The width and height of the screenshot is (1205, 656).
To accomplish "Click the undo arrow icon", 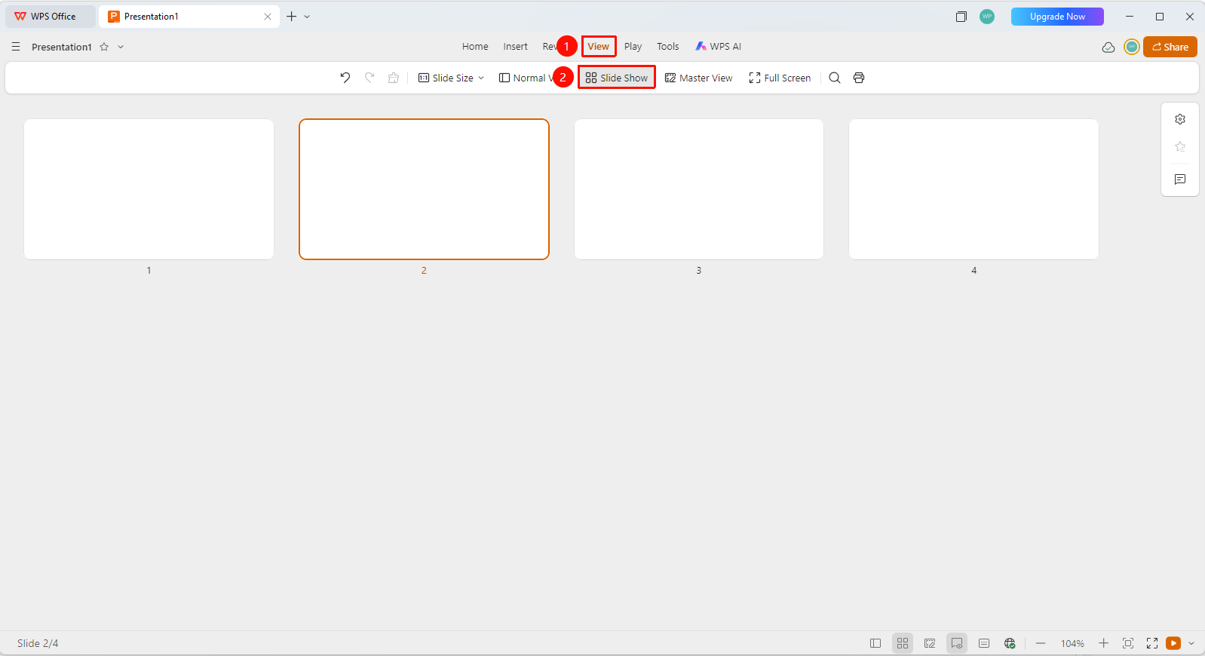I will coord(345,78).
